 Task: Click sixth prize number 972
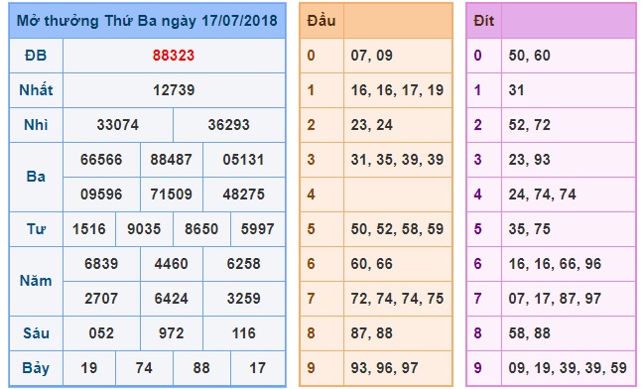click(171, 333)
